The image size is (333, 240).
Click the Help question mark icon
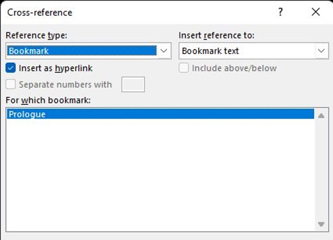[280, 12]
